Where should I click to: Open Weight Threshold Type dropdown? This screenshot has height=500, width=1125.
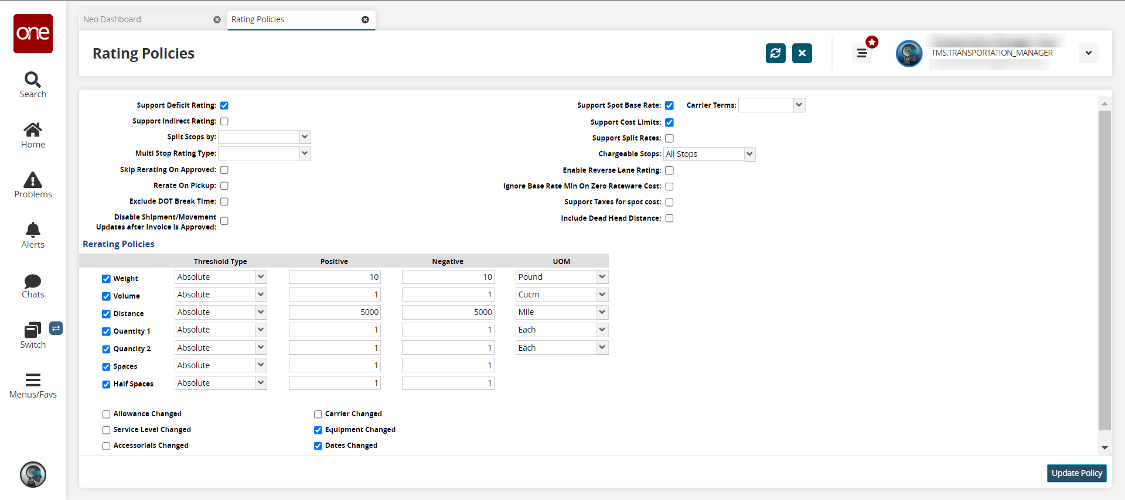pos(261,277)
